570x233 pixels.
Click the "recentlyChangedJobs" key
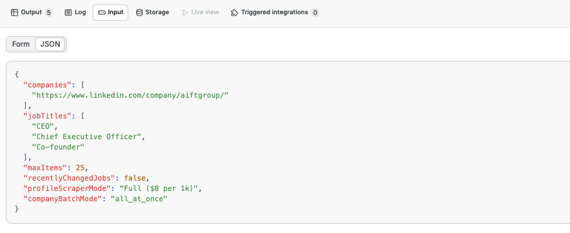click(69, 178)
